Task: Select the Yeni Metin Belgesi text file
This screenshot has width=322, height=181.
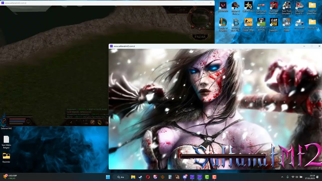Action: pos(6,142)
